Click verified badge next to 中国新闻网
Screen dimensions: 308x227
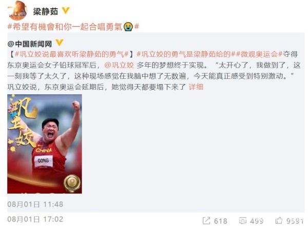[60, 43]
